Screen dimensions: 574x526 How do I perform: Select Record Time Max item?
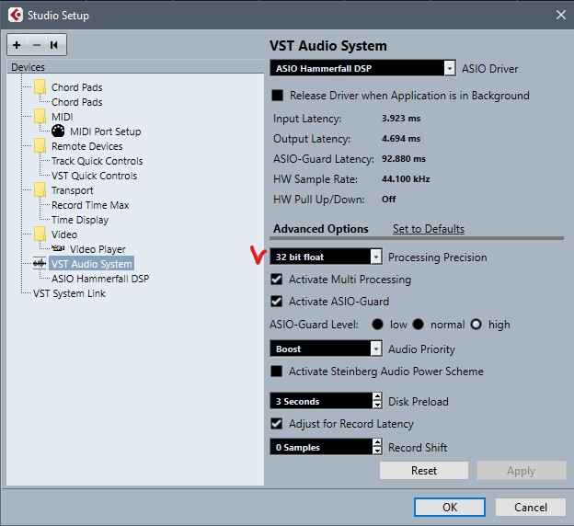pyautogui.click(x=90, y=205)
